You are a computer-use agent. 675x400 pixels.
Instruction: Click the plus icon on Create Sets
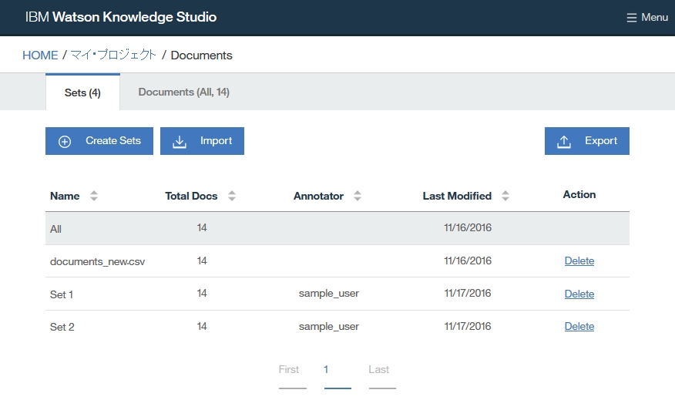(65, 141)
